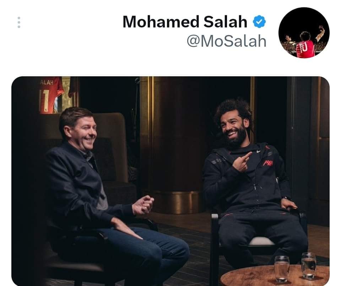Click the white Nike swoosh on the hoodie

(x=258, y=152)
